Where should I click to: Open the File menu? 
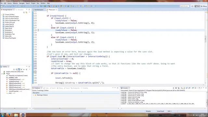(x=1, y=3)
